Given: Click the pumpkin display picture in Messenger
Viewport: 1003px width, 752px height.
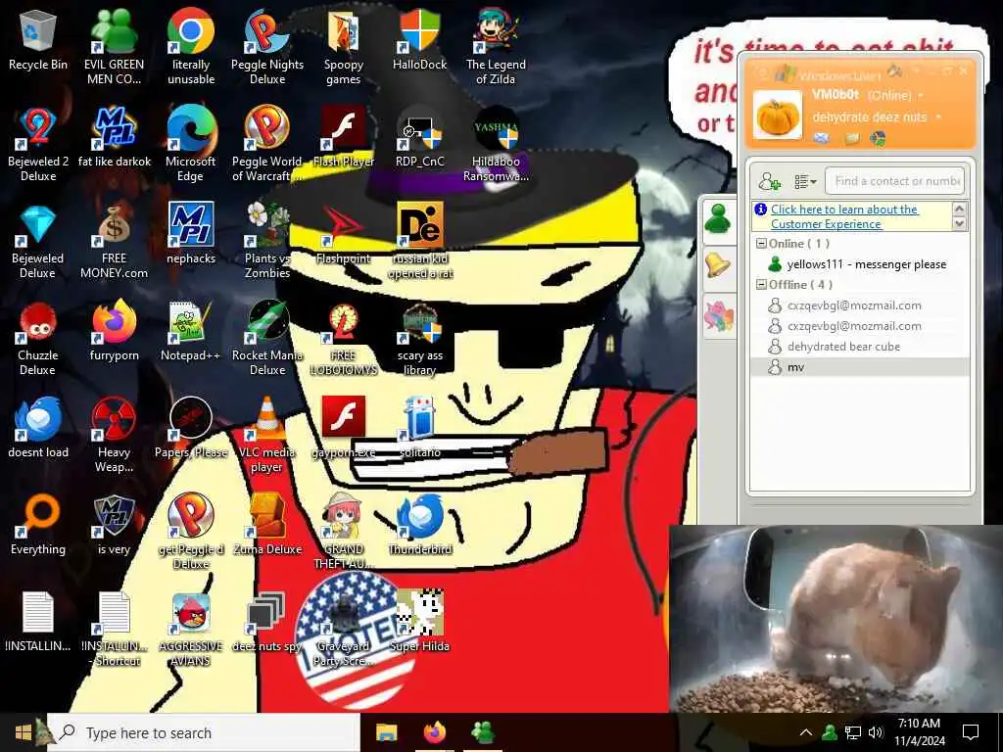Looking at the screenshot, I should [778, 116].
